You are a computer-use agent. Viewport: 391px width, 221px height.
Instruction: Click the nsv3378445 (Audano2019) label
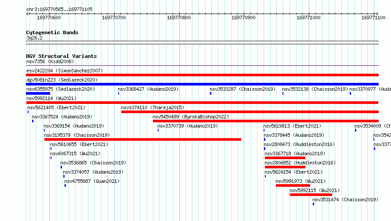tap(294, 135)
